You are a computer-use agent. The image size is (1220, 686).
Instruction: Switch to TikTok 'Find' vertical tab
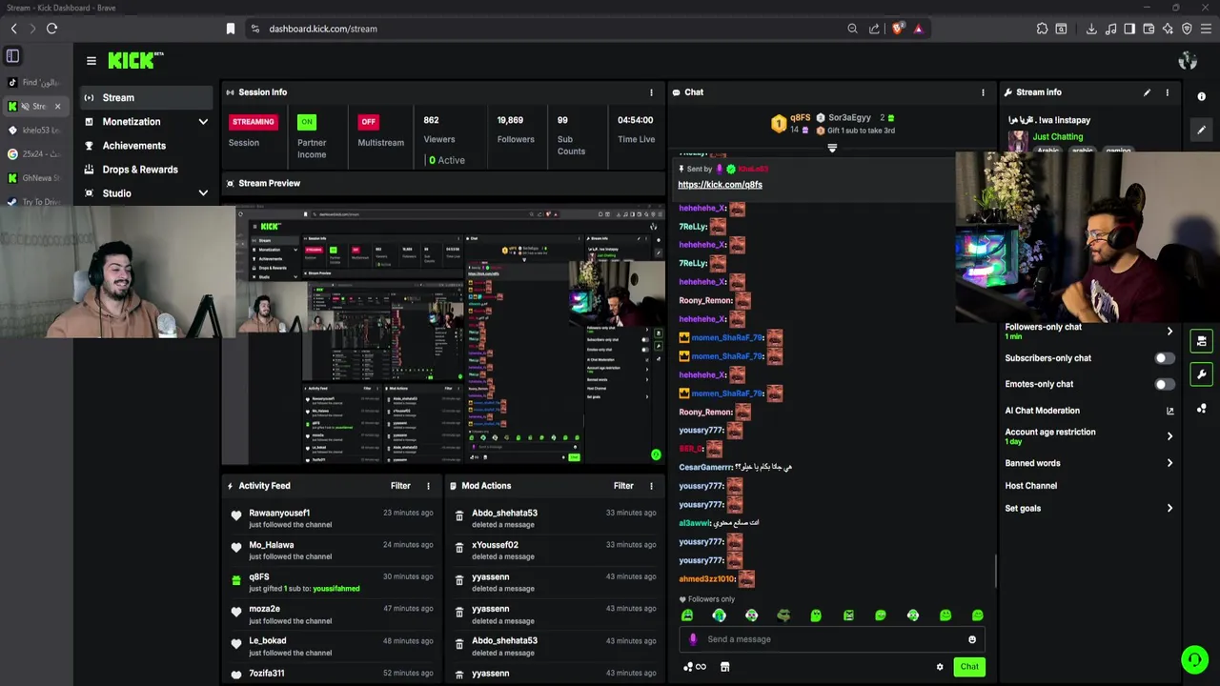(35, 82)
